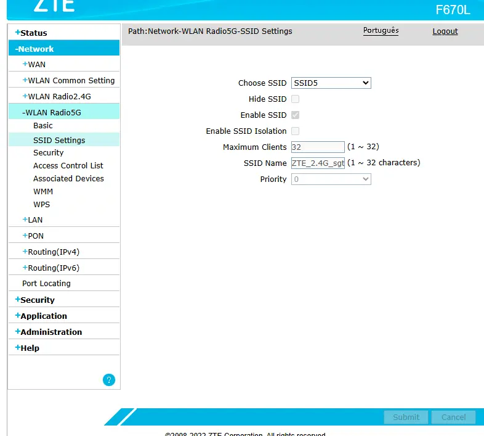Click the SSID Name input field
484x436 pixels.
pos(318,163)
